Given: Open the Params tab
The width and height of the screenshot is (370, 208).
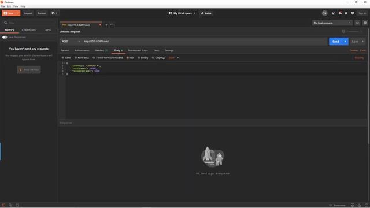Looking at the screenshot, I should tap(65, 50).
